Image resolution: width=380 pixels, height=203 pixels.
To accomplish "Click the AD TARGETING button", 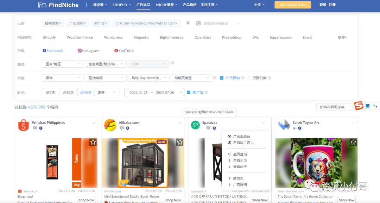I will tap(292, 5).
